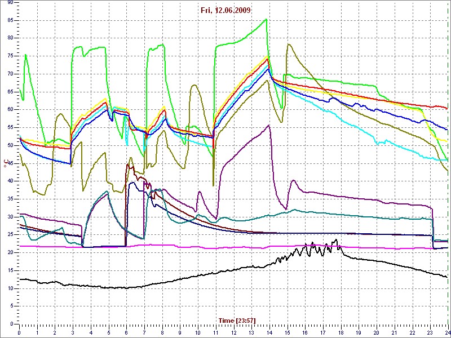Viewport: 451px width, 338px height.
Task: Pick hour 9 on the time axis
Action: 180,332
